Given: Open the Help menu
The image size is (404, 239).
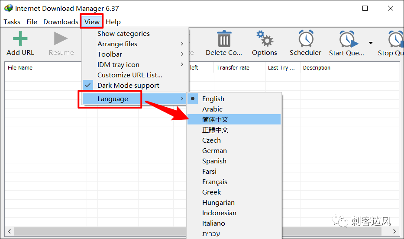Looking at the screenshot, I should click(113, 22).
